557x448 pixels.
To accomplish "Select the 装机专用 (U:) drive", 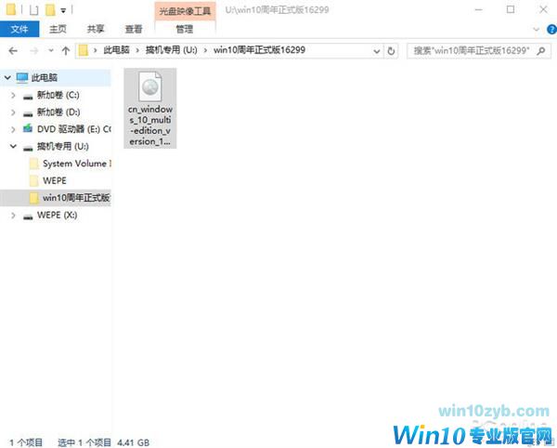I will click(x=63, y=146).
